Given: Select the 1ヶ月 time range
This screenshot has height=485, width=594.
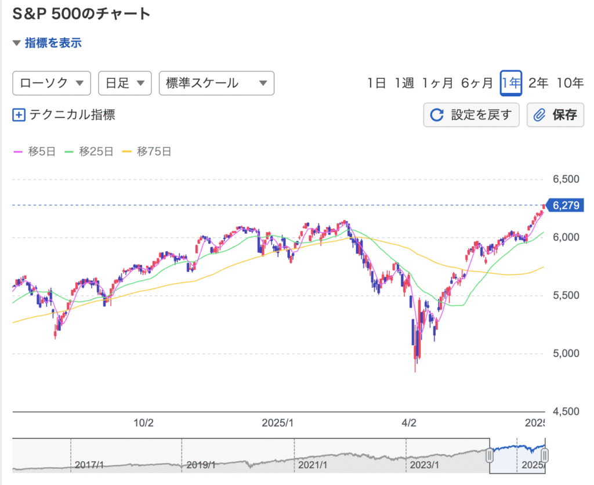Looking at the screenshot, I should tap(437, 82).
